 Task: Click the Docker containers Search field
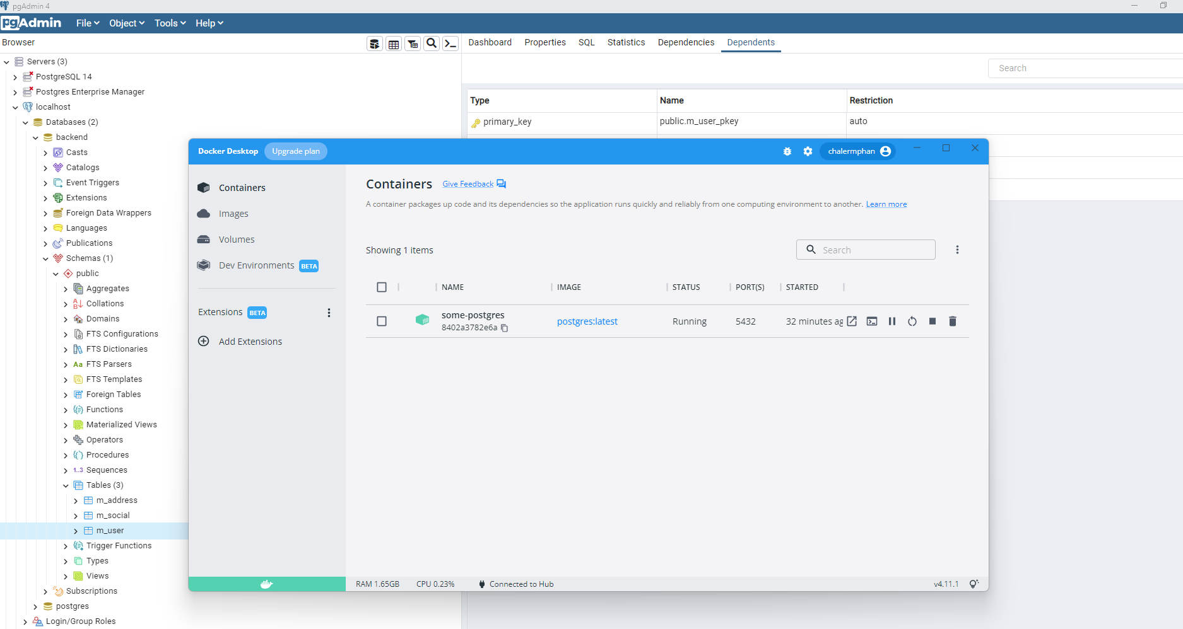click(866, 250)
